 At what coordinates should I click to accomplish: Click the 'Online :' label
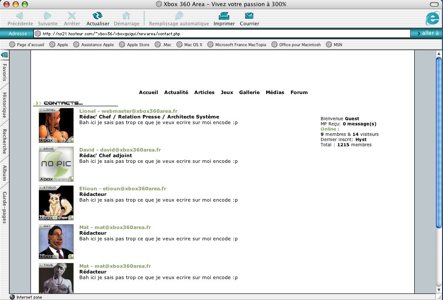click(x=330, y=129)
